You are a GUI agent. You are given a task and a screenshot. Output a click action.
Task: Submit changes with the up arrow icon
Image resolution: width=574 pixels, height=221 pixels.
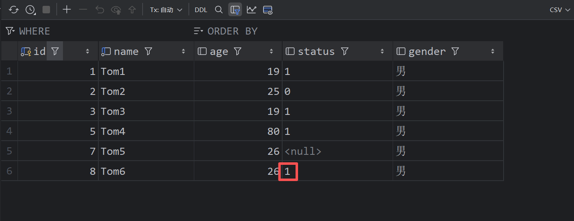pyautogui.click(x=132, y=10)
